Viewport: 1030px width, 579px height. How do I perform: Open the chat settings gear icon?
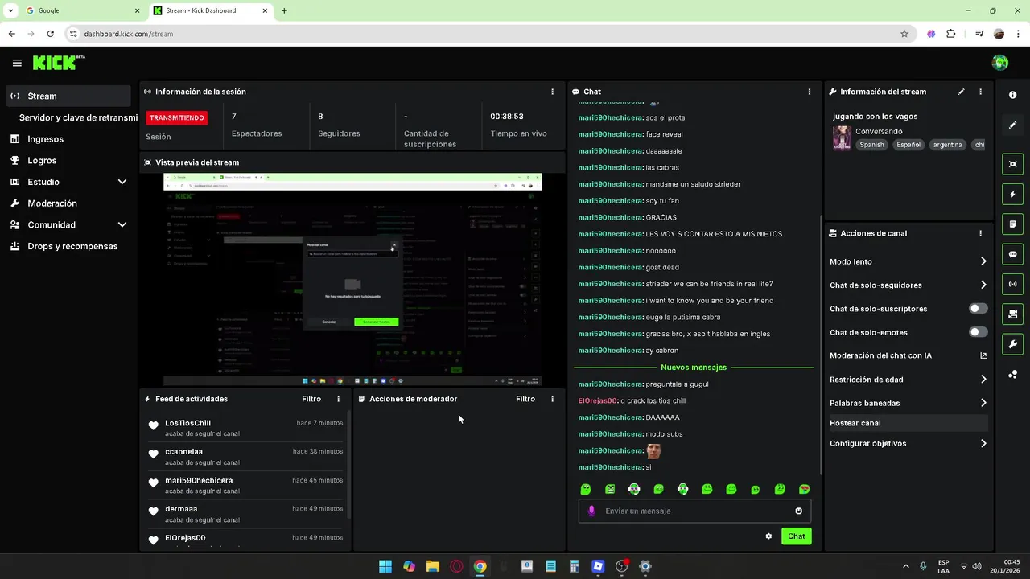[768, 536]
